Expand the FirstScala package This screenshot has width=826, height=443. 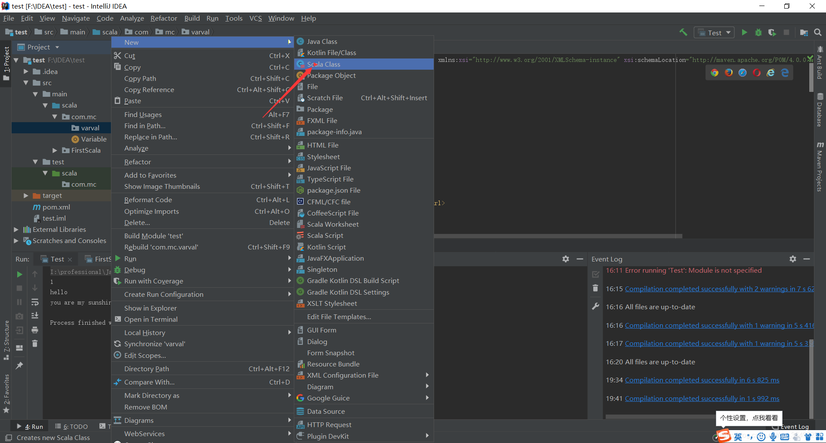[x=55, y=150]
